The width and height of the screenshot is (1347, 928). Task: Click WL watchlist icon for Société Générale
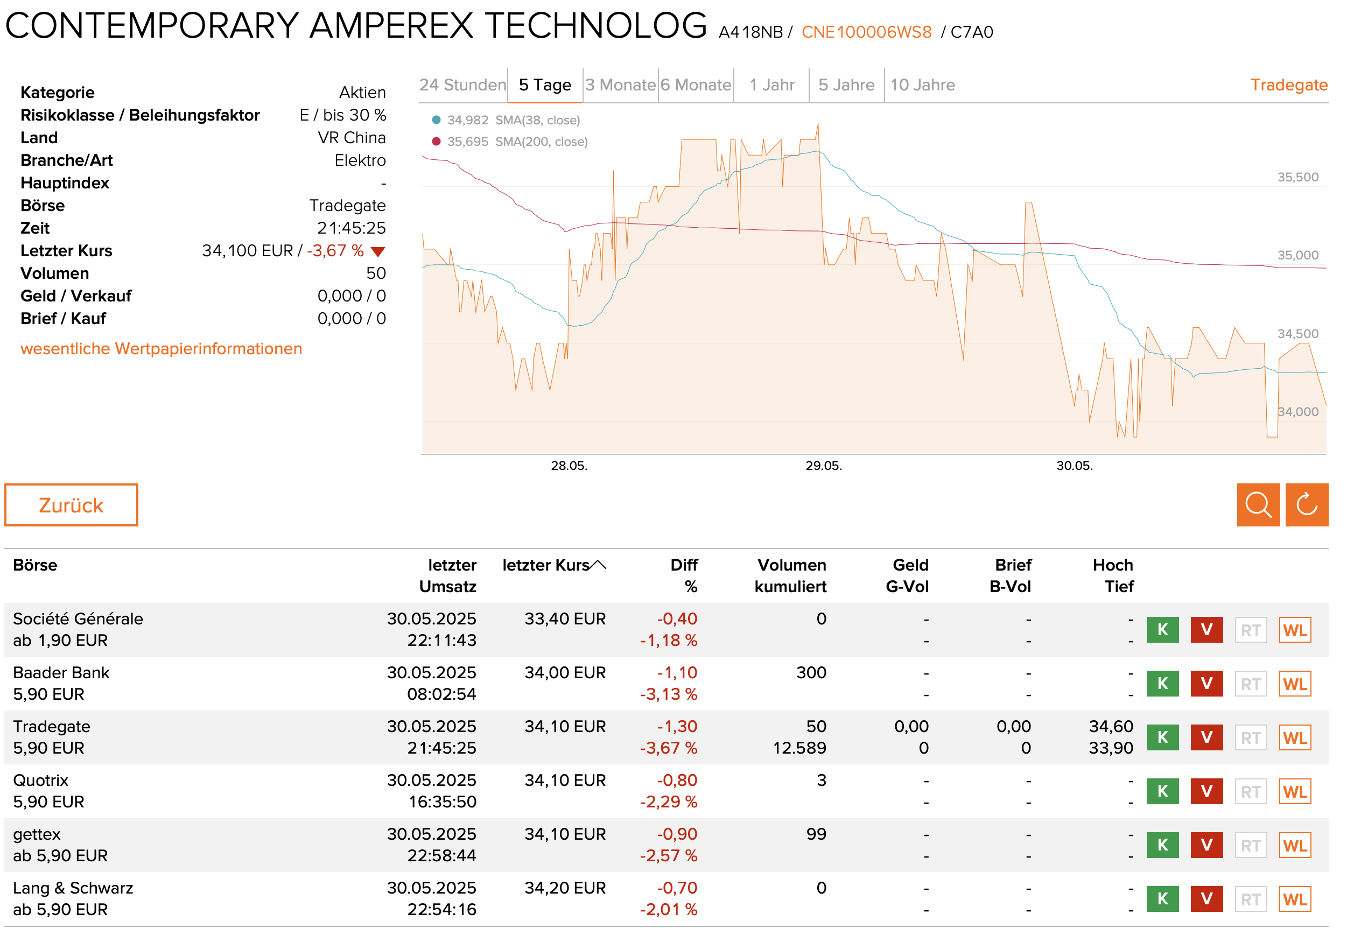[1294, 630]
